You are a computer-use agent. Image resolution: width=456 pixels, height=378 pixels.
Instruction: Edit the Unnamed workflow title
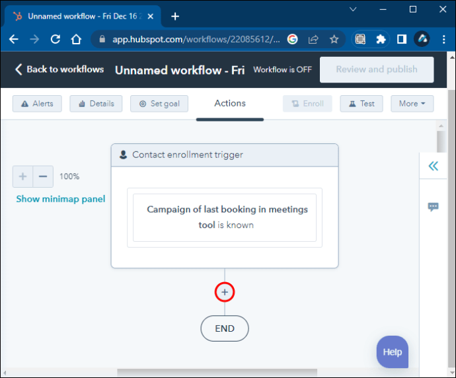pos(180,70)
